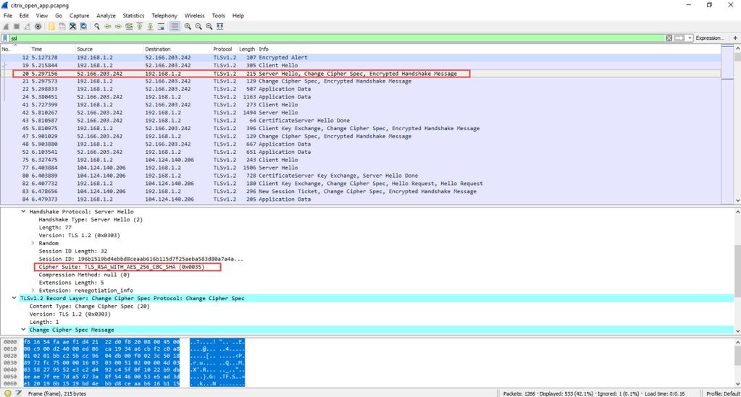Click the Profile: Default status entry
The width and height of the screenshot is (741, 397).
(x=723, y=393)
